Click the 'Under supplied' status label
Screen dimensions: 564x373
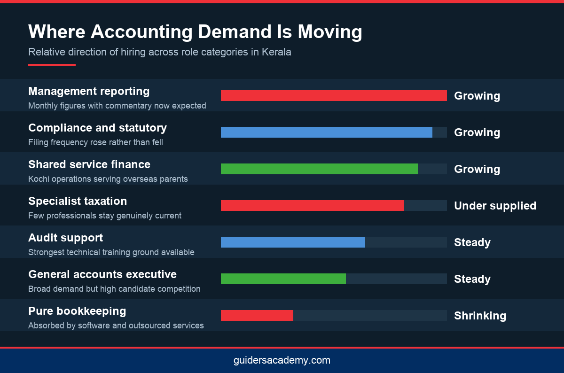(x=495, y=206)
